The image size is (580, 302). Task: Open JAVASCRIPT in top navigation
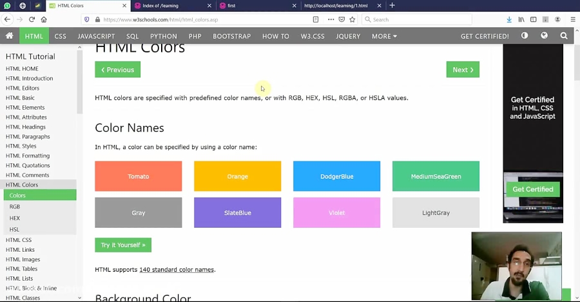click(96, 36)
